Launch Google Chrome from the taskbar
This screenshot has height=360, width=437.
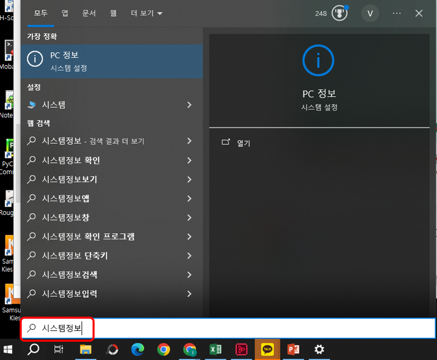click(x=163, y=350)
